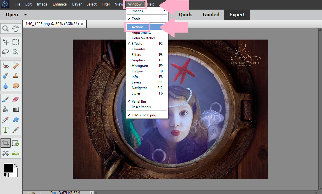
Task: Select the Spot Healing Brush tool
Action: click(16, 66)
